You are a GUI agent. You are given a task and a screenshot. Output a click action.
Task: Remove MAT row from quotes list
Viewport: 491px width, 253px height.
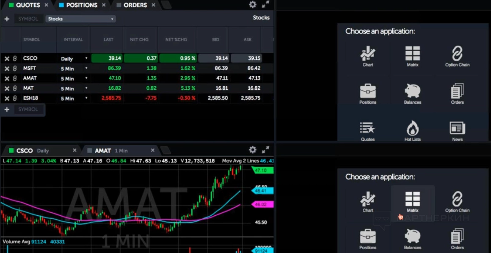(x=7, y=88)
